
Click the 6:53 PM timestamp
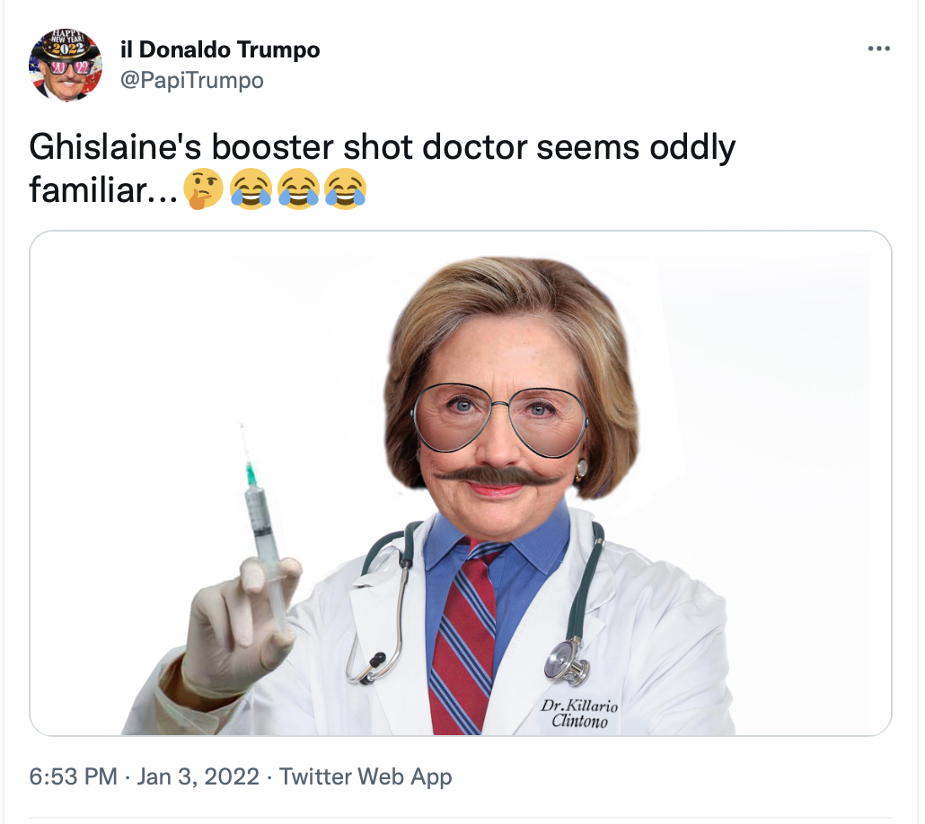[x=73, y=776]
